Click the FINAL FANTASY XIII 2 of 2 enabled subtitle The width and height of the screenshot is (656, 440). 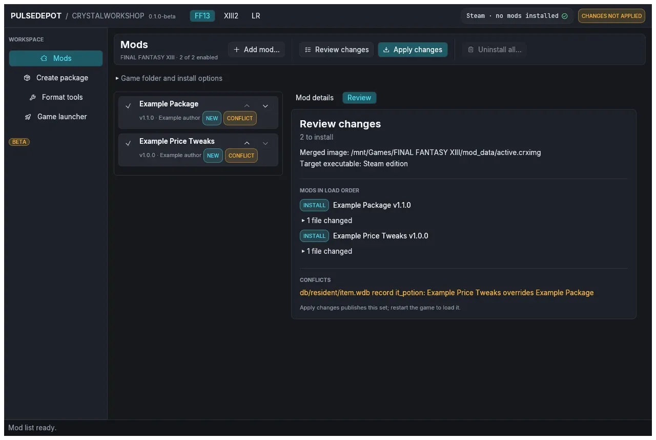169,57
